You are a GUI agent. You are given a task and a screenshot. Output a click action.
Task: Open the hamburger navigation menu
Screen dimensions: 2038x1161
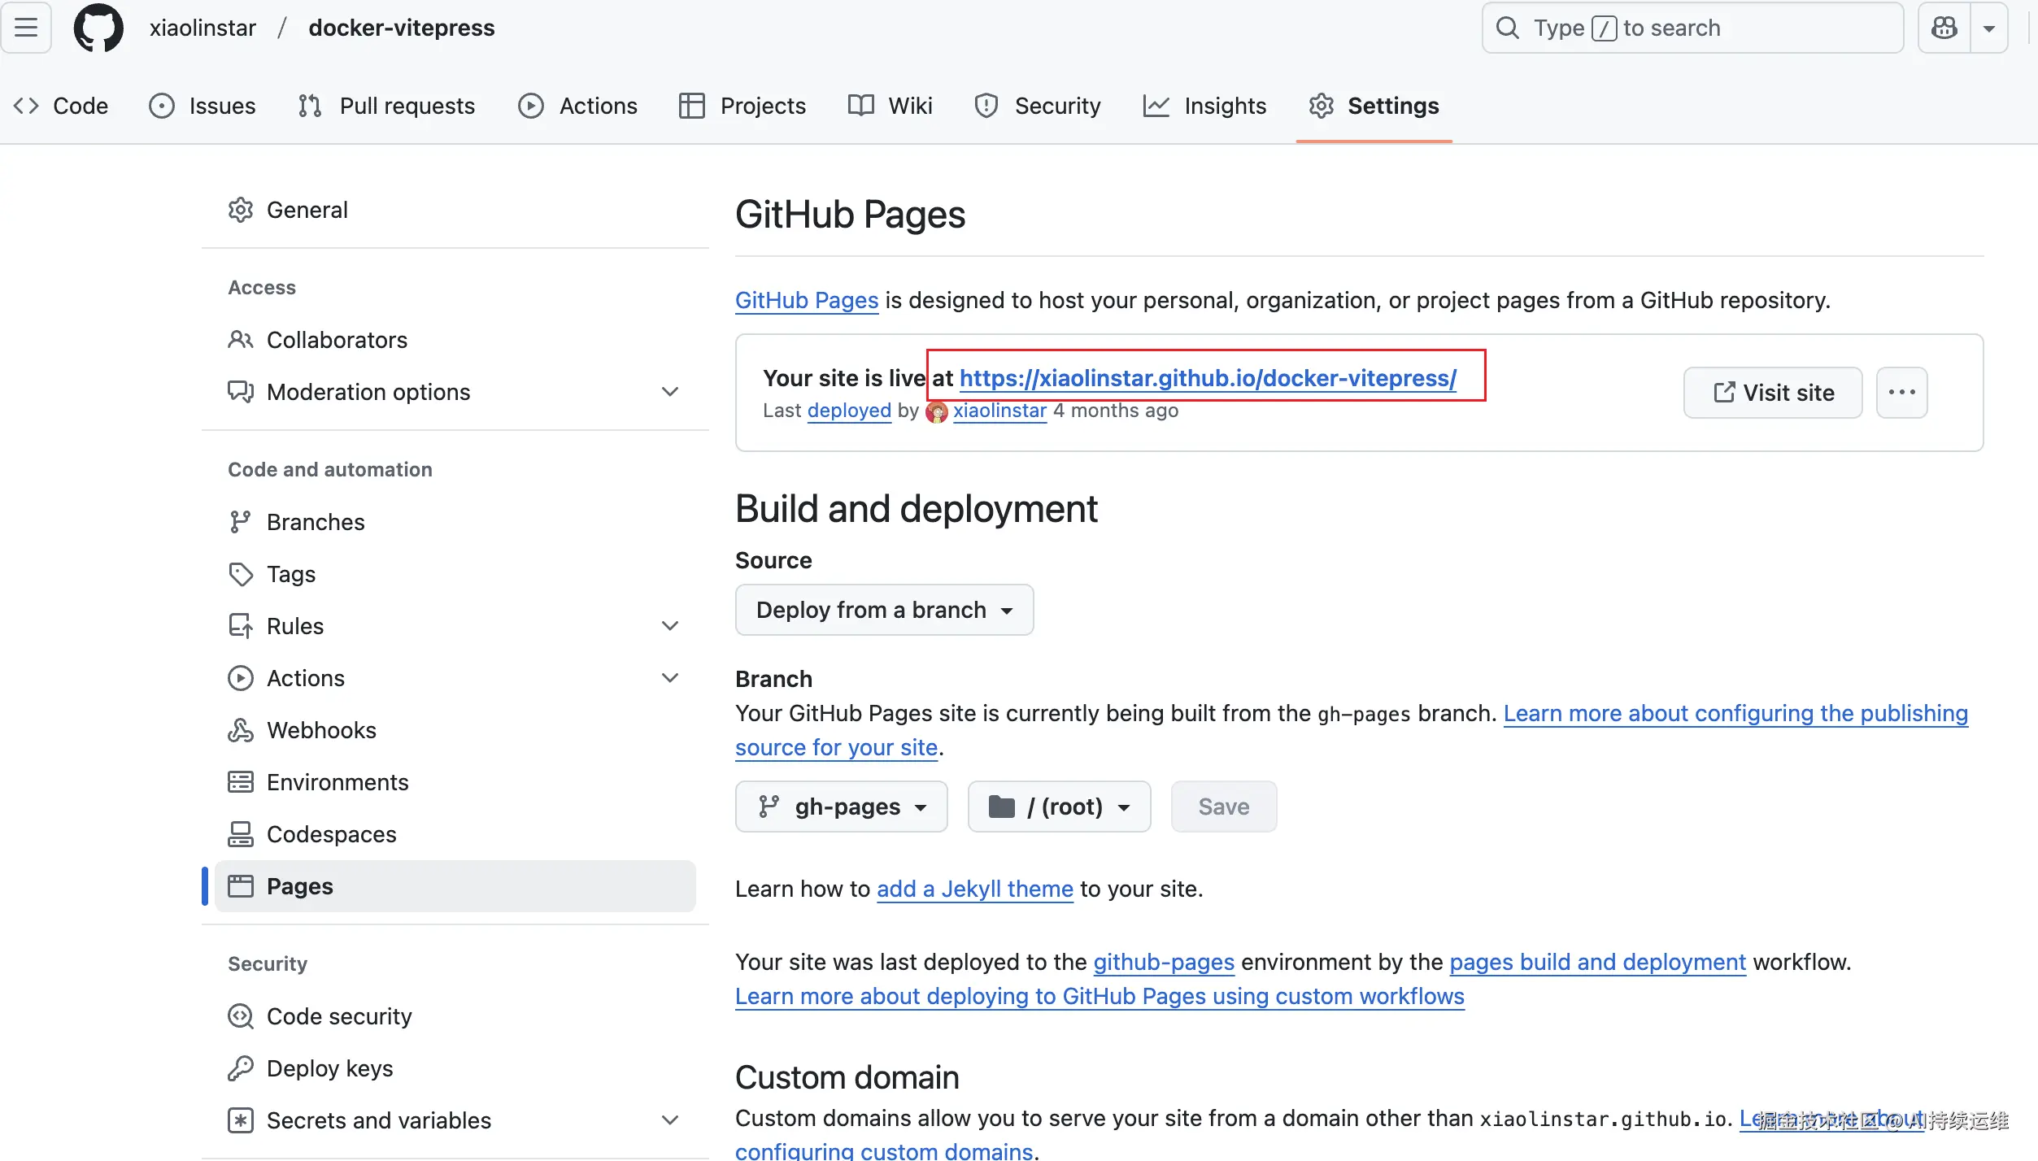pos(26,28)
